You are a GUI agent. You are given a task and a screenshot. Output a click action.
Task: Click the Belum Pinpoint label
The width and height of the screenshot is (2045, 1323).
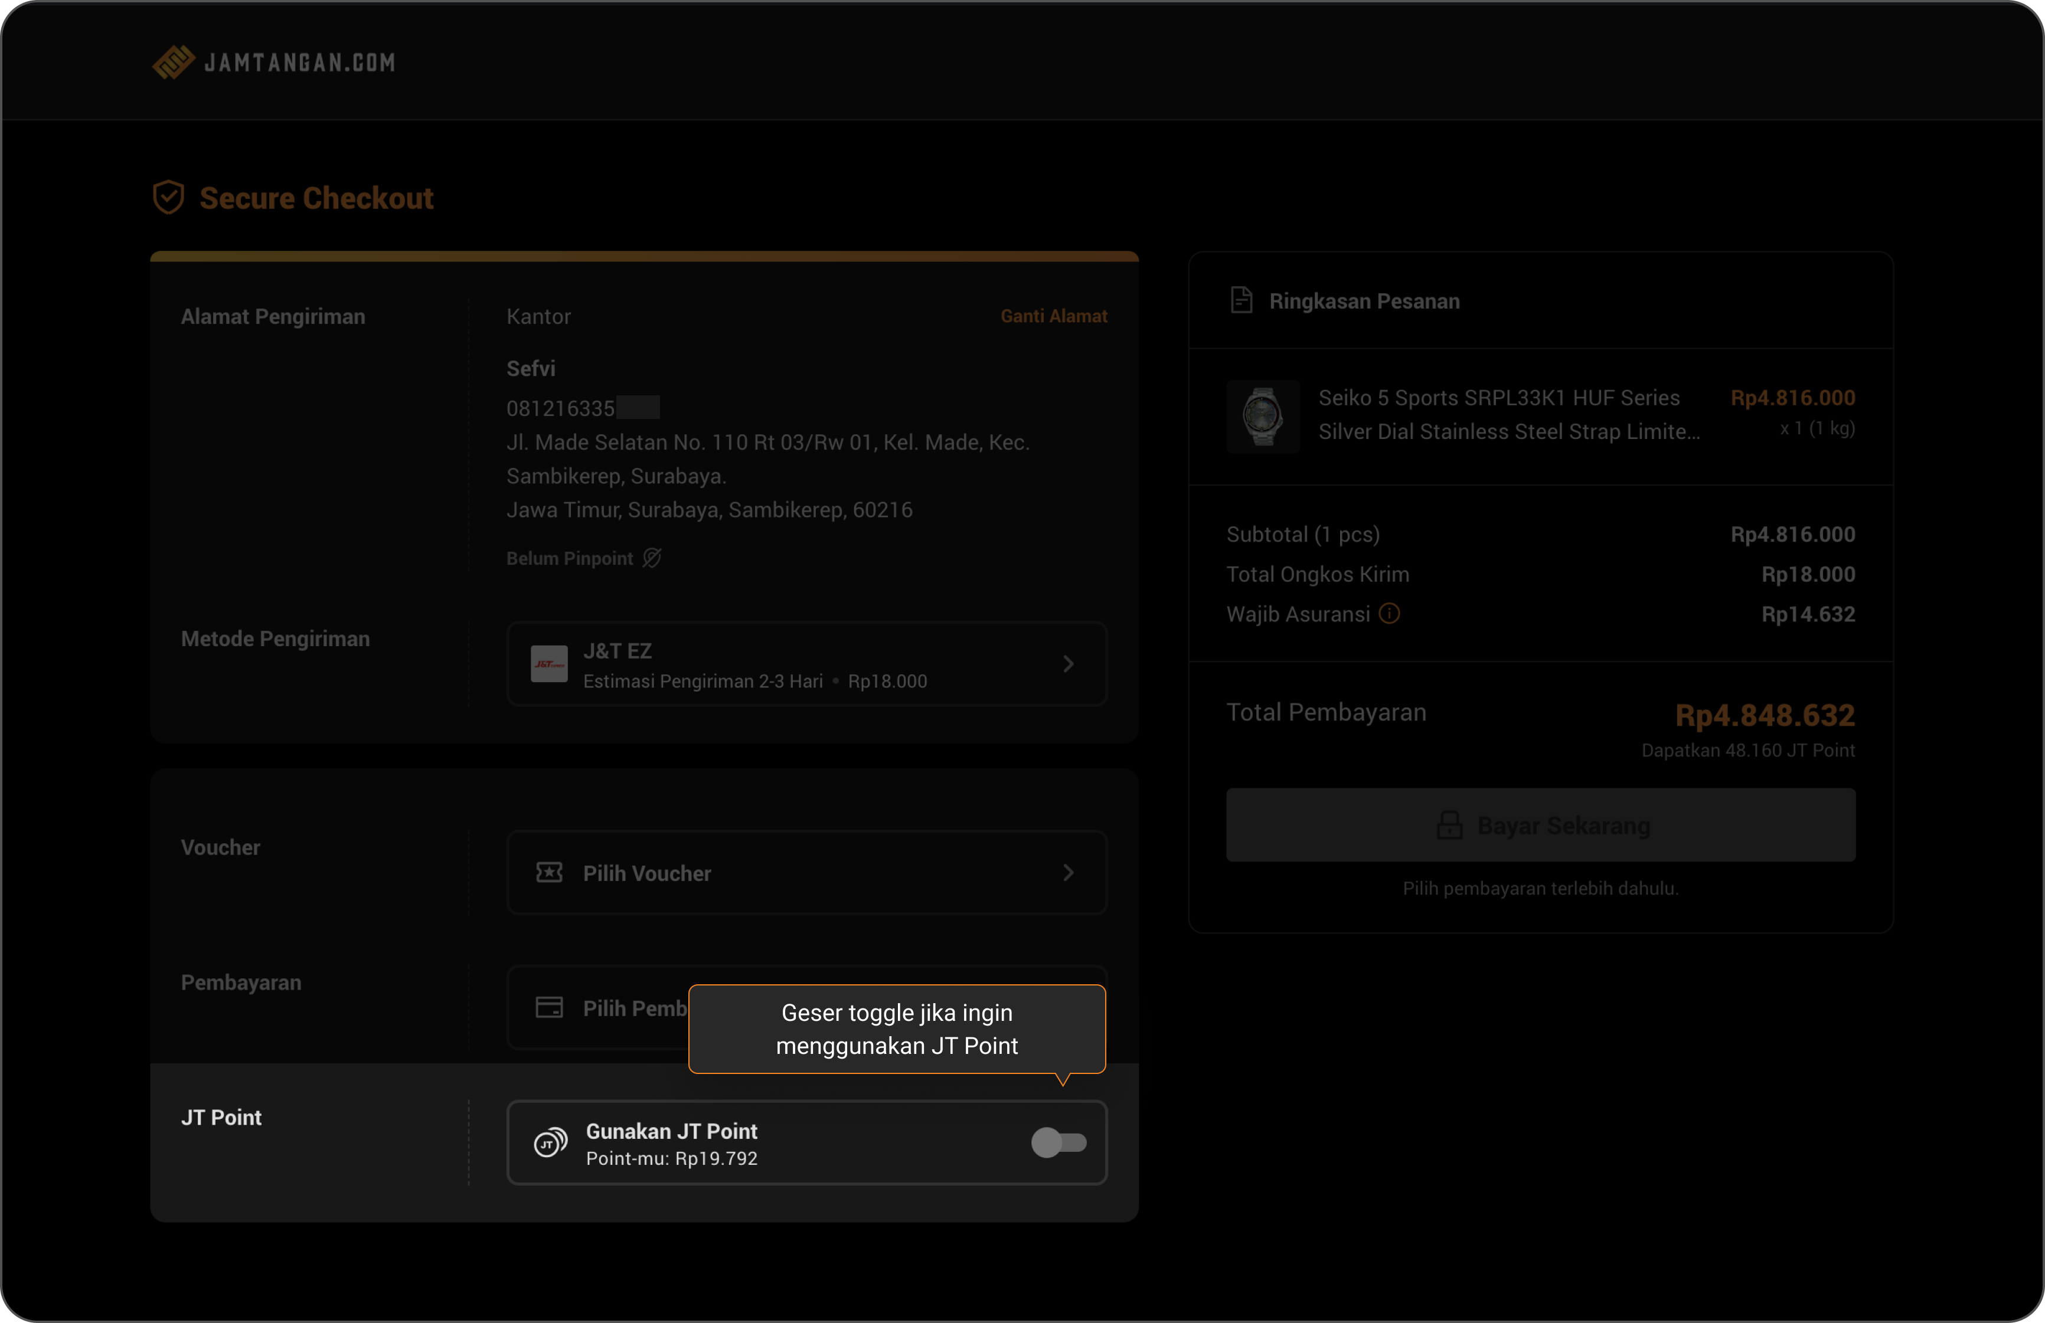click(570, 558)
